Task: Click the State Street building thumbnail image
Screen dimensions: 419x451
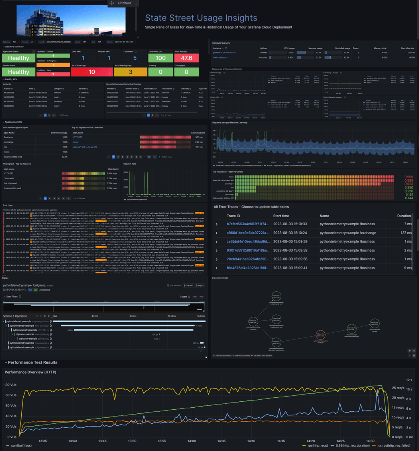Action: (72, 19)
